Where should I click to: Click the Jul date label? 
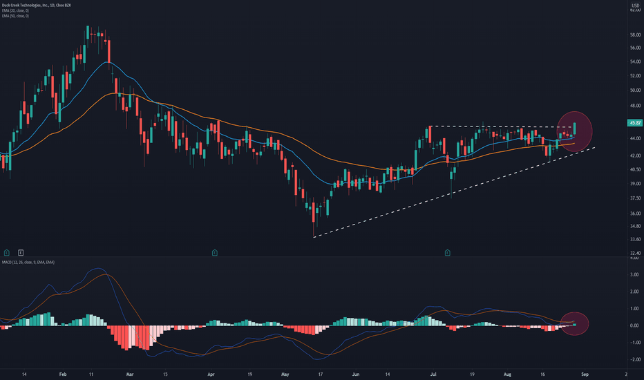click(433, 374)
